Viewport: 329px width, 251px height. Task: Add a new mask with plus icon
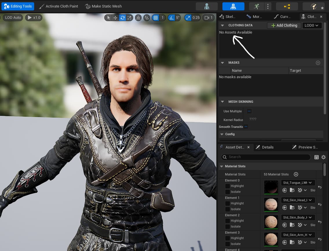318,63
